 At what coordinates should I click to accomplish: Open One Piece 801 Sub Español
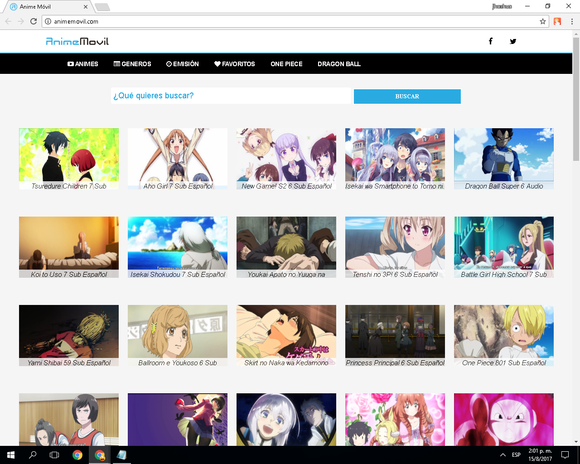(x=504, y=335)
